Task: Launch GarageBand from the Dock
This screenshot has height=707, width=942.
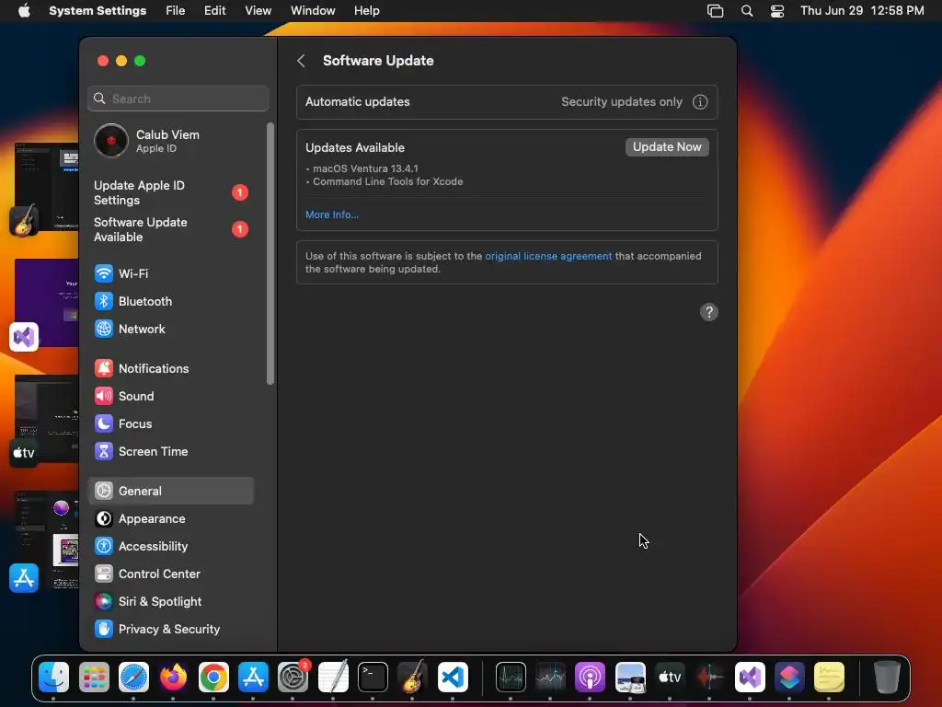Action: [x=413, y=677]
